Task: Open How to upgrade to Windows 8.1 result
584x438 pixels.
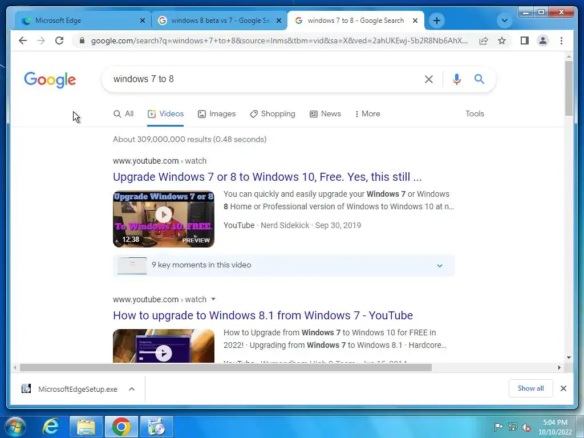Action: tap(262, 315)
